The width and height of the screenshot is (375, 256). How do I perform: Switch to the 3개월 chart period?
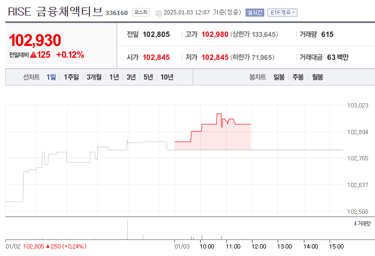point(94,77)
